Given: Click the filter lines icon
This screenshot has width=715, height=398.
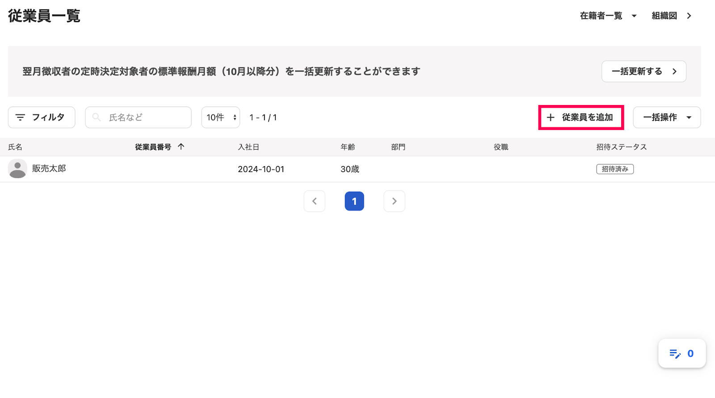Looking at the screenshot, I should click(x=20, y=117).
